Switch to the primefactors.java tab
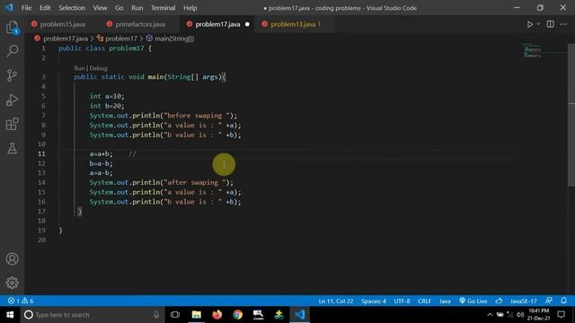This screenshot has height=323, width=575. point(140,24)
